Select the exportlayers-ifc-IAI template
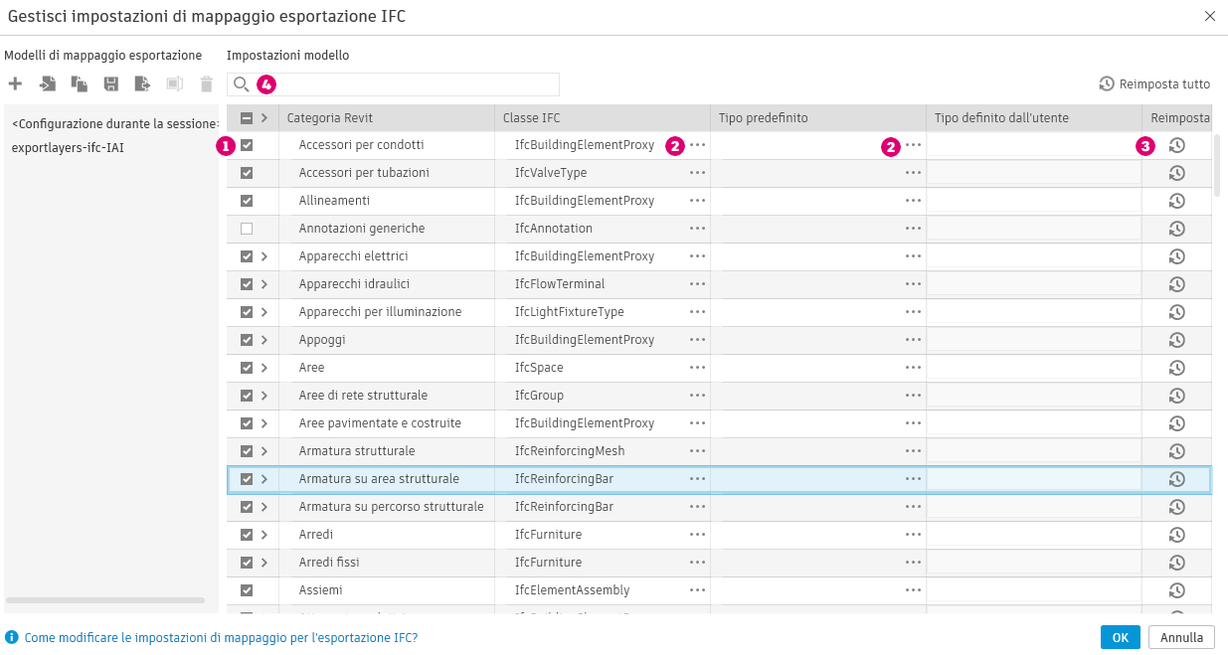The image size is (1228, 655). 68,148
